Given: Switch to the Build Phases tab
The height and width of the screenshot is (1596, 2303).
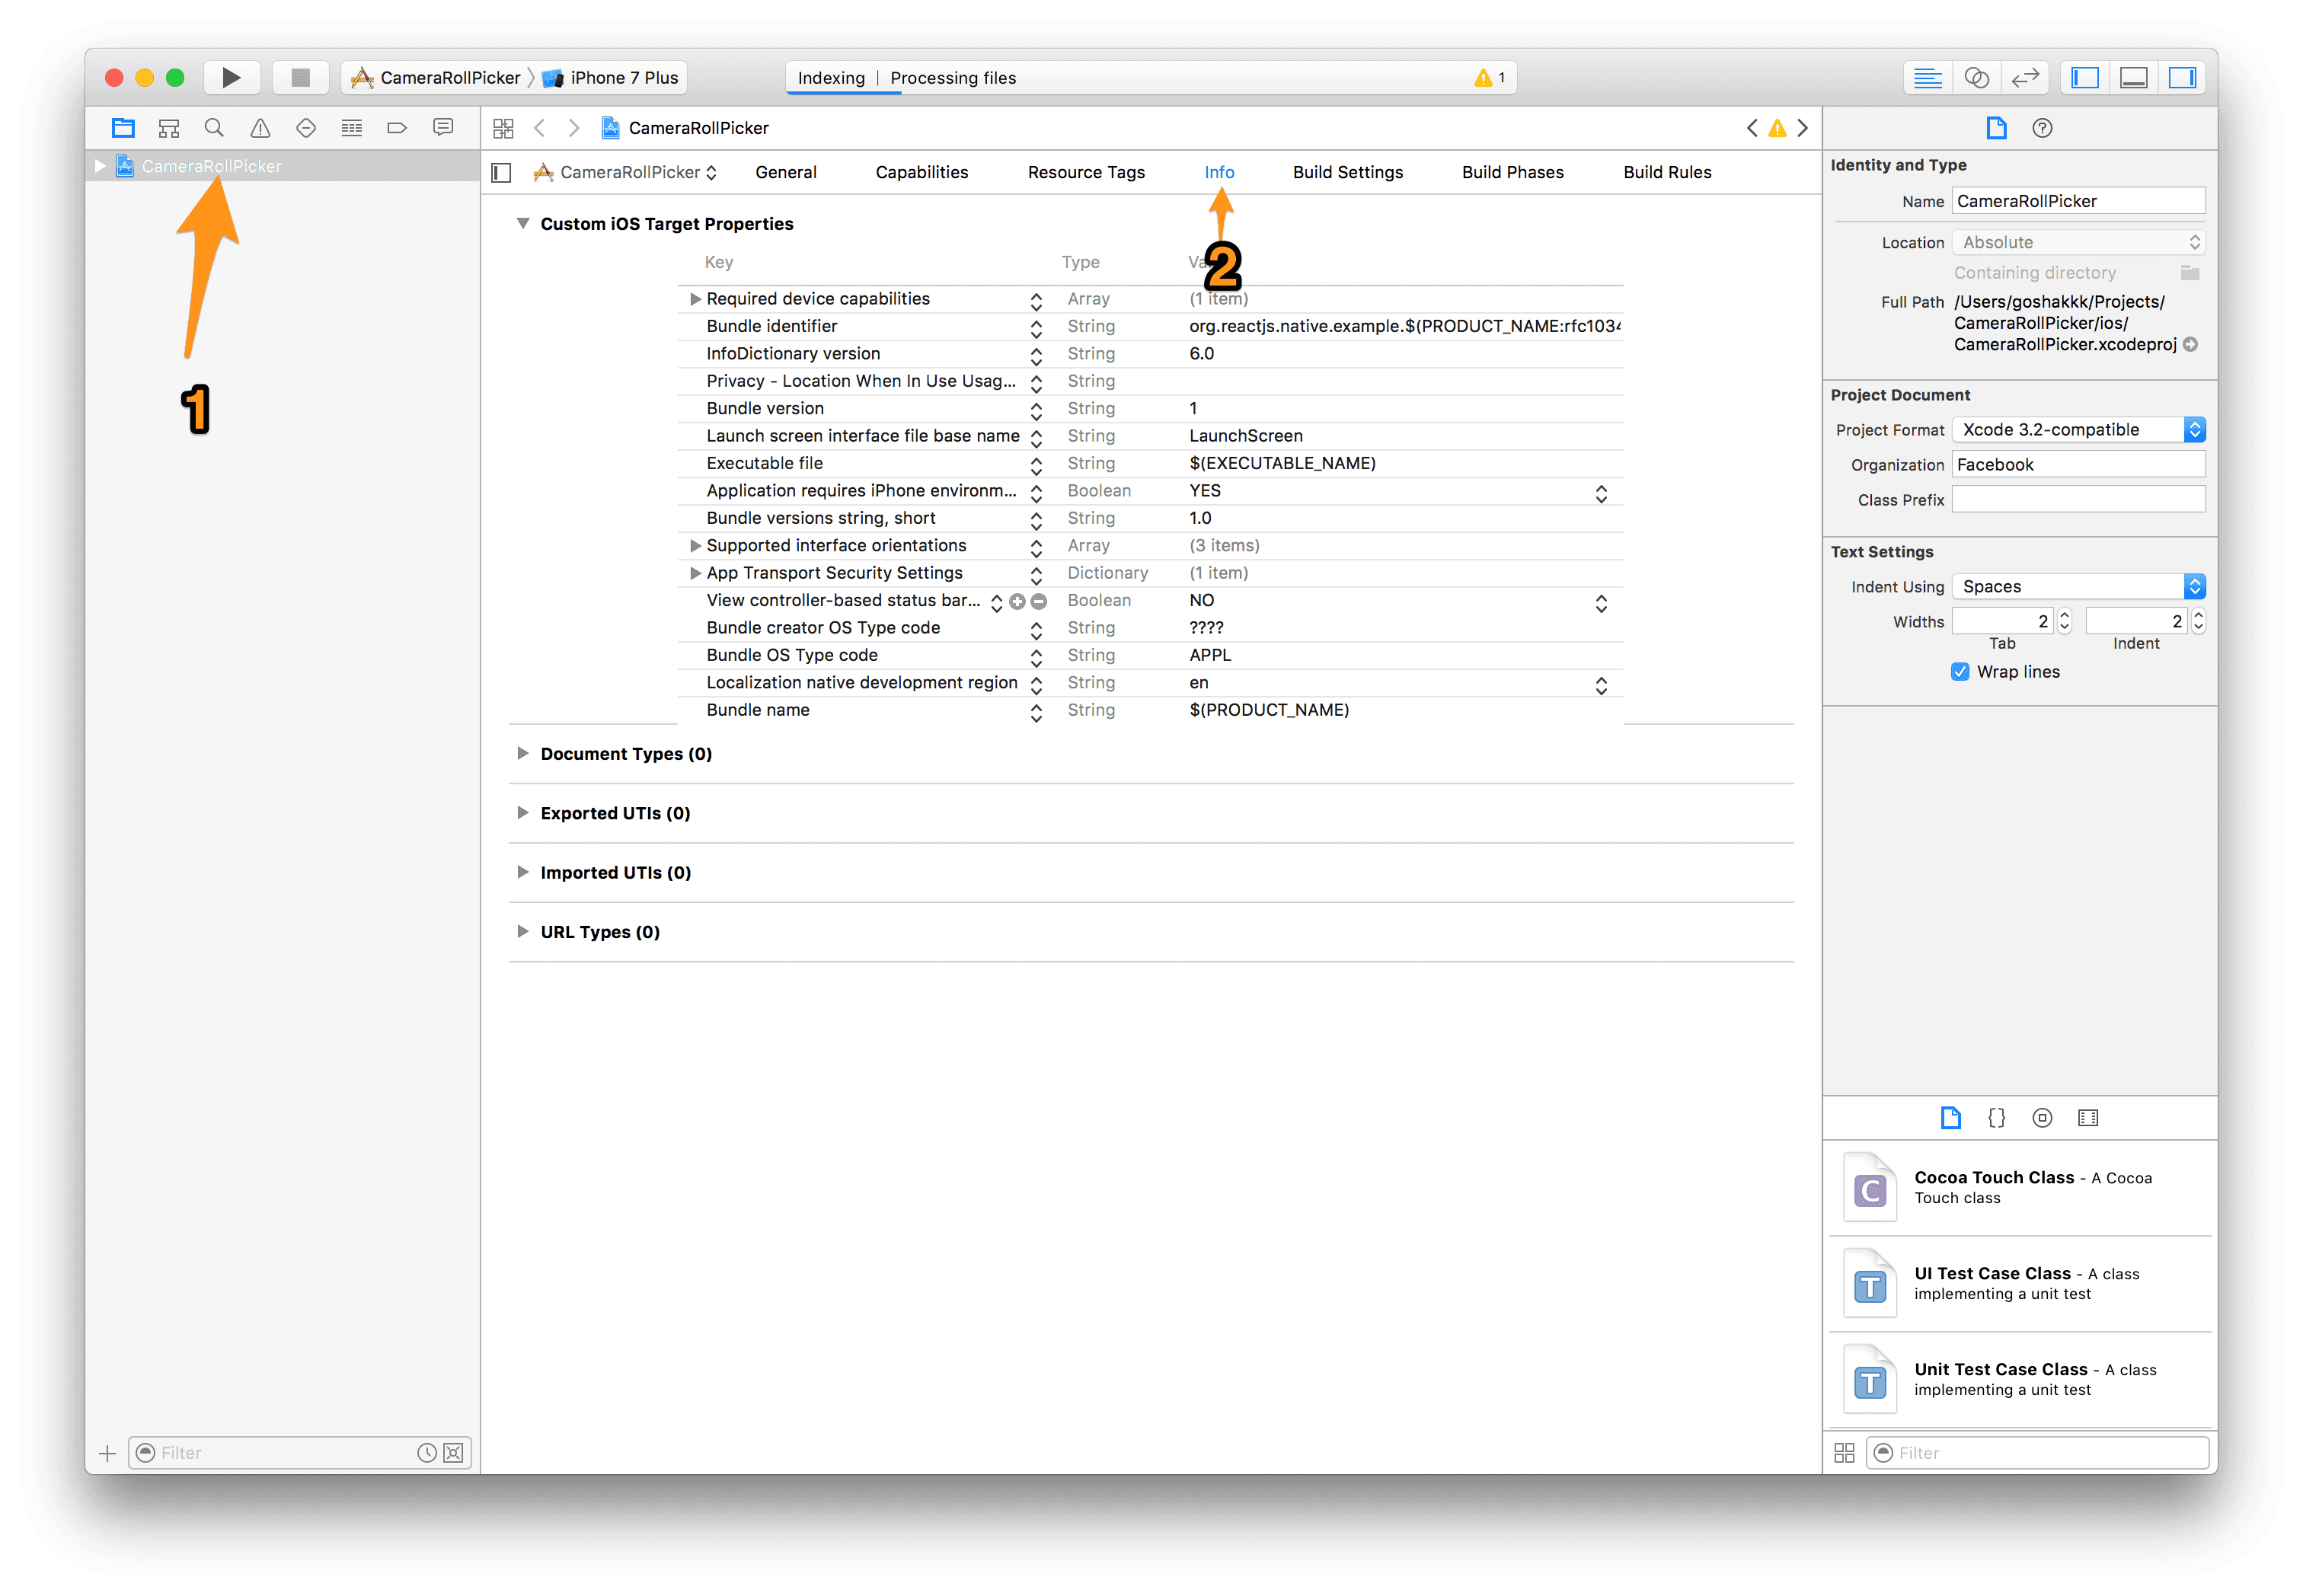Looking at the screenshot, I should [x=1513, y=173].
